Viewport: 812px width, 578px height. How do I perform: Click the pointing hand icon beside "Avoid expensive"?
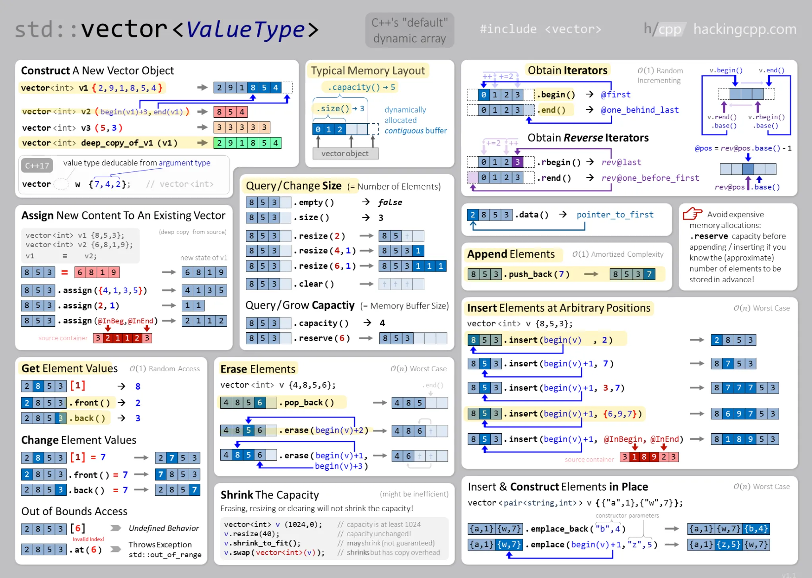(692, 213)
